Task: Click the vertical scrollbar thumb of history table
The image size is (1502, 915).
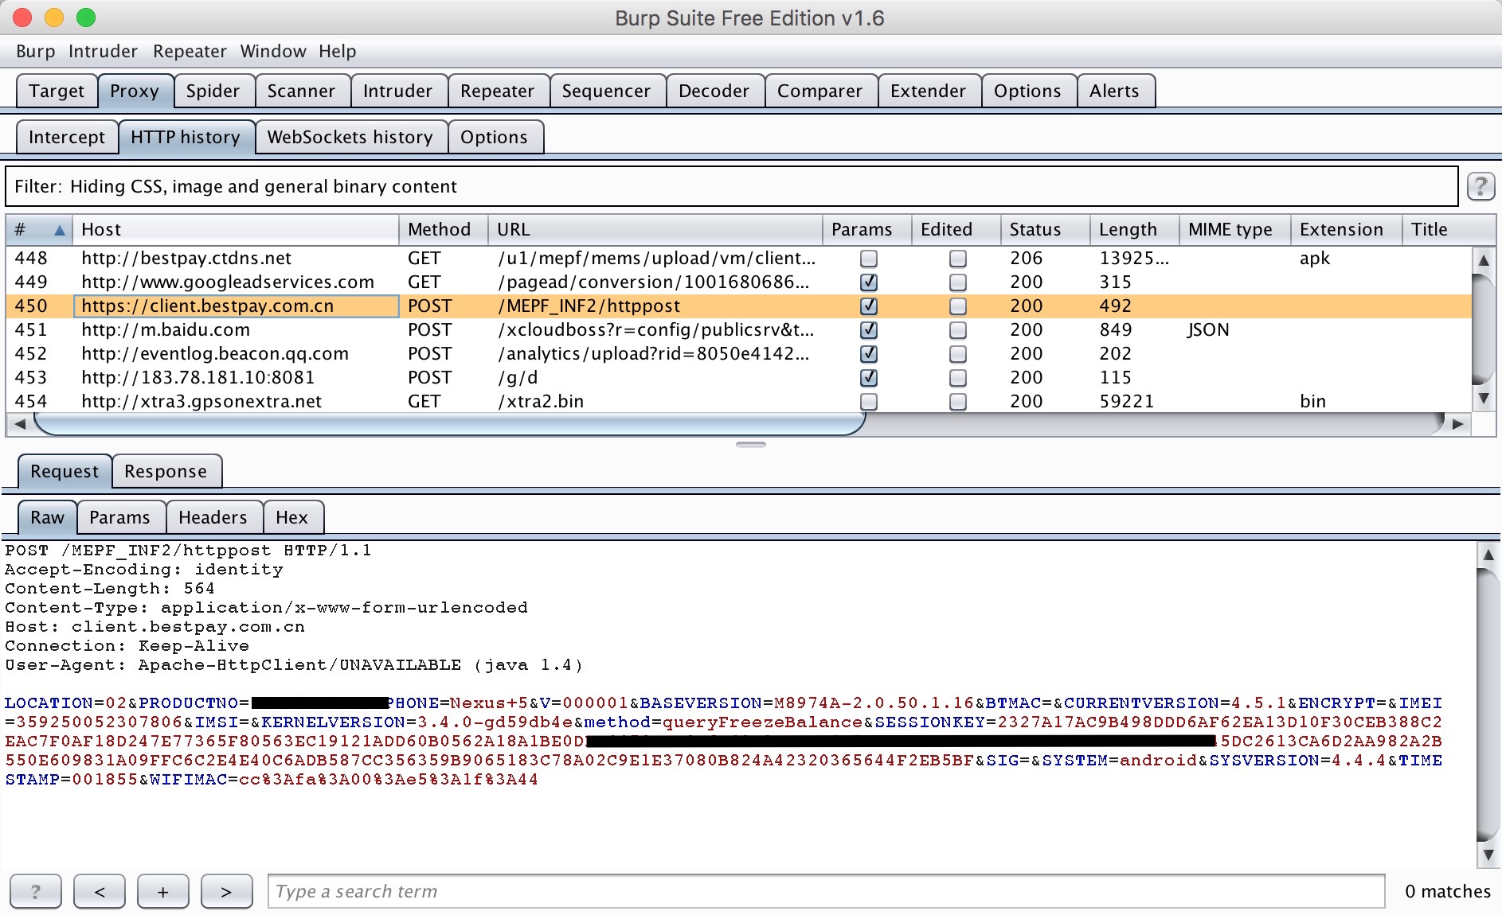Action: click(x=1483, y=328)
